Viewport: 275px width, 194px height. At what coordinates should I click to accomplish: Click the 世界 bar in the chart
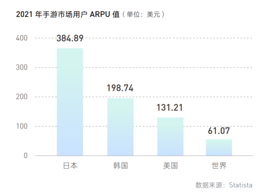(219, 147)
